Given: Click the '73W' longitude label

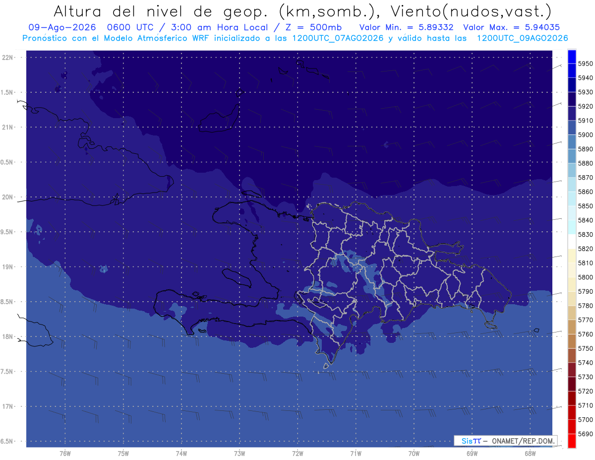Looking at the screenshot, I should pyautogui.click(x=239, y=453).
